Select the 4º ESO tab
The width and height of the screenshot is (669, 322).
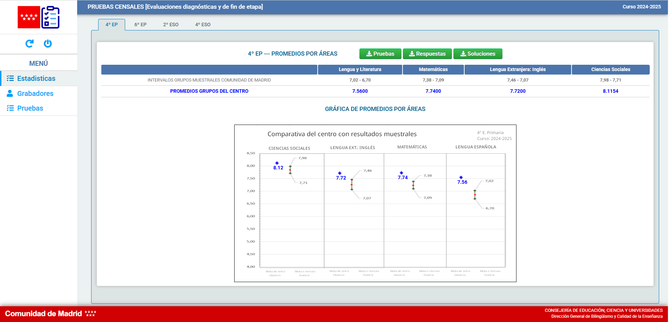click(203, 24)
